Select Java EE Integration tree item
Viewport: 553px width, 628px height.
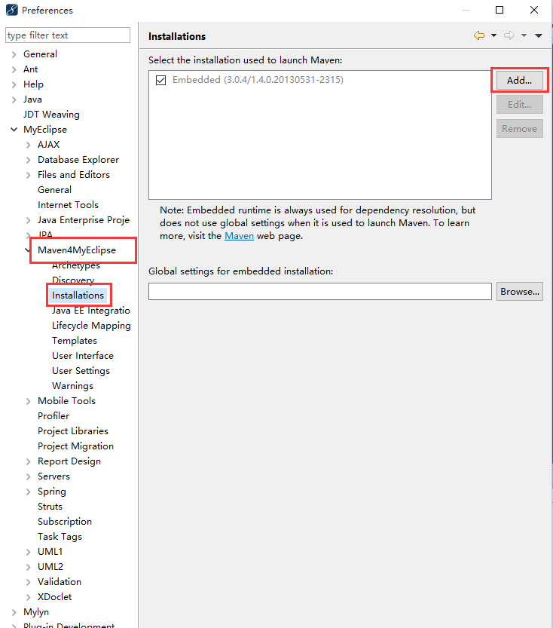click(x=91, y=311)
